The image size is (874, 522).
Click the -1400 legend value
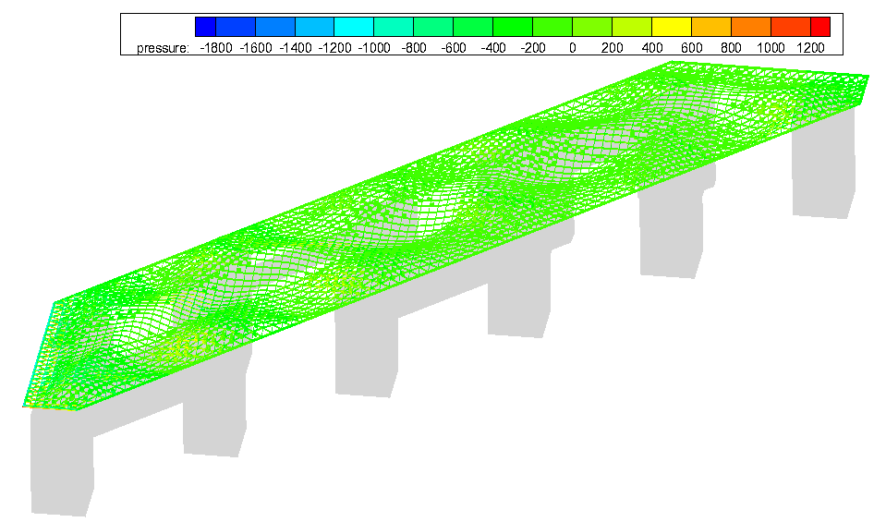(296, 48)
